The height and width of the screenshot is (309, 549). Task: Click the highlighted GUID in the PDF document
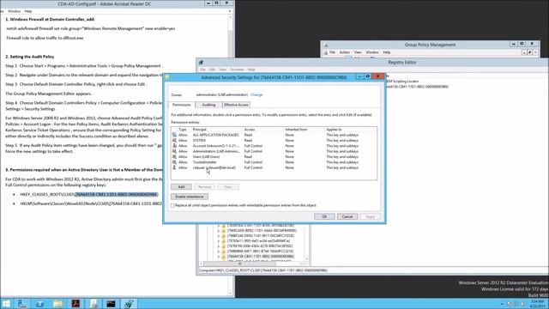tap(117, 195)
